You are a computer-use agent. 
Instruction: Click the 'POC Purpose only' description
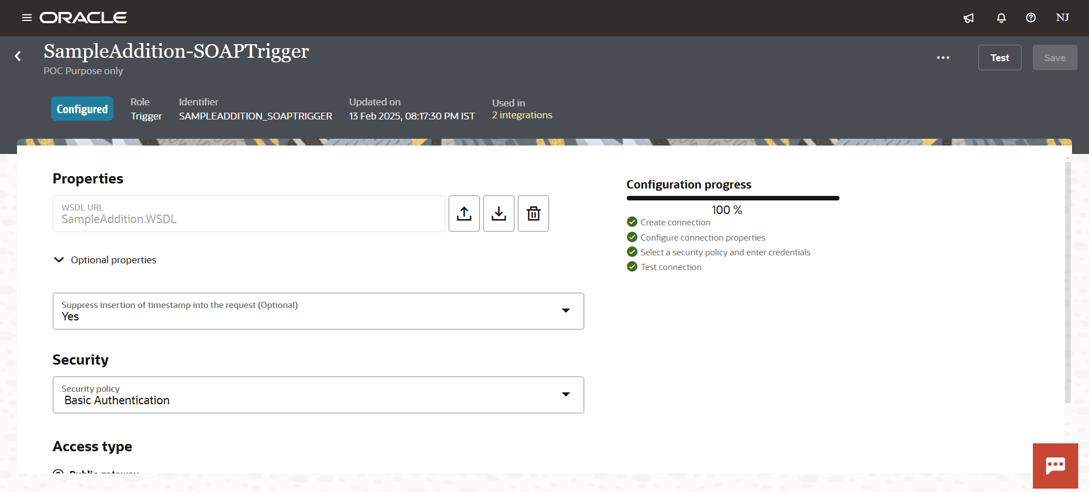83,71
